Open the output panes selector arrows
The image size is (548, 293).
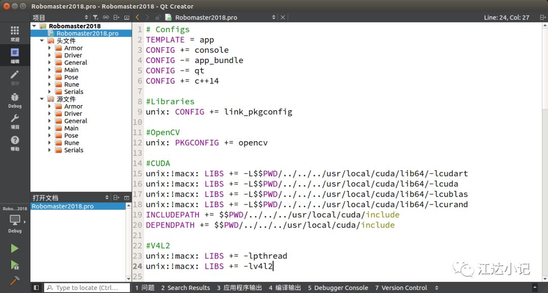point(436,288)
